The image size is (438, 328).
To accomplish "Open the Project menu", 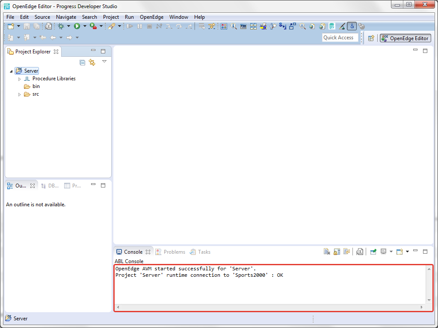I will click(x=111, y=17).
